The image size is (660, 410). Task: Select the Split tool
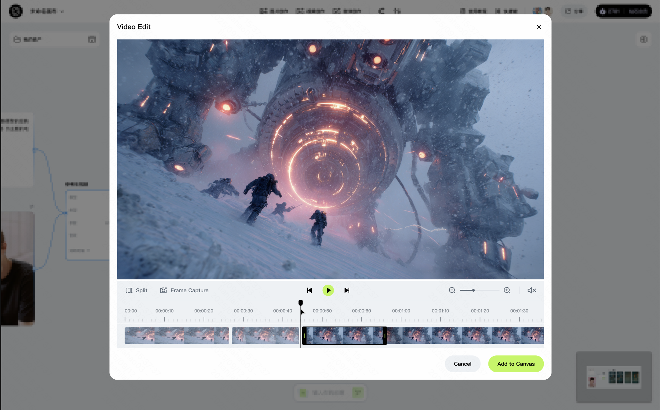tap(137, 290)
